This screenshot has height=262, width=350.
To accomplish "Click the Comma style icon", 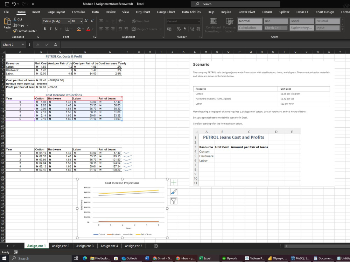I will coord(184,29).
